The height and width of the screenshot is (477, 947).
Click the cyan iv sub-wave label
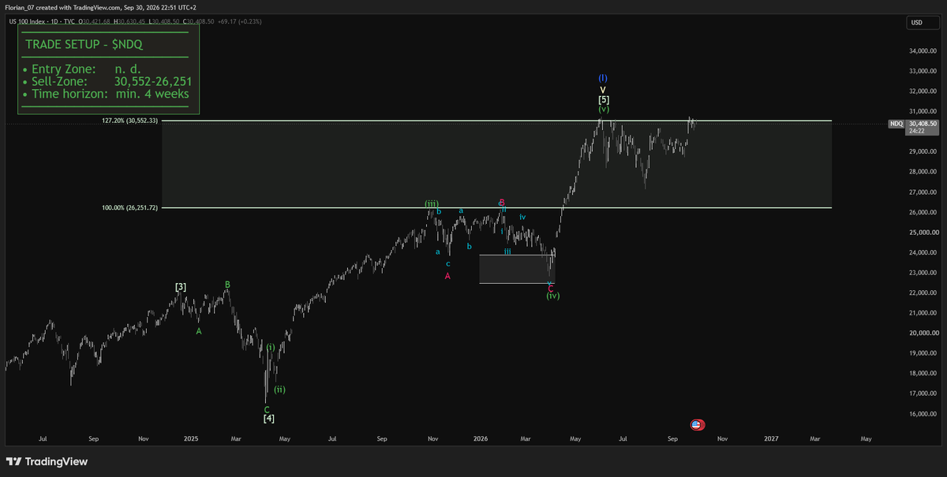[522, 217]
